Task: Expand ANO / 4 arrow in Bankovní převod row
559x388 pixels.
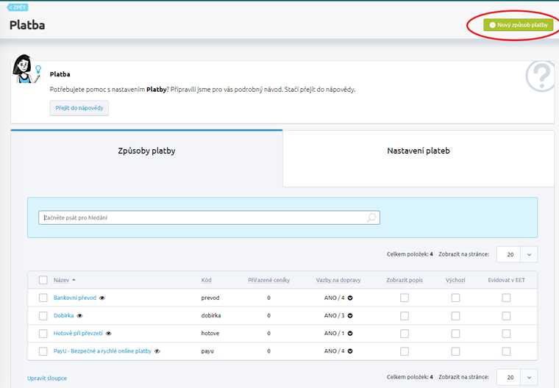Action: 350,298
